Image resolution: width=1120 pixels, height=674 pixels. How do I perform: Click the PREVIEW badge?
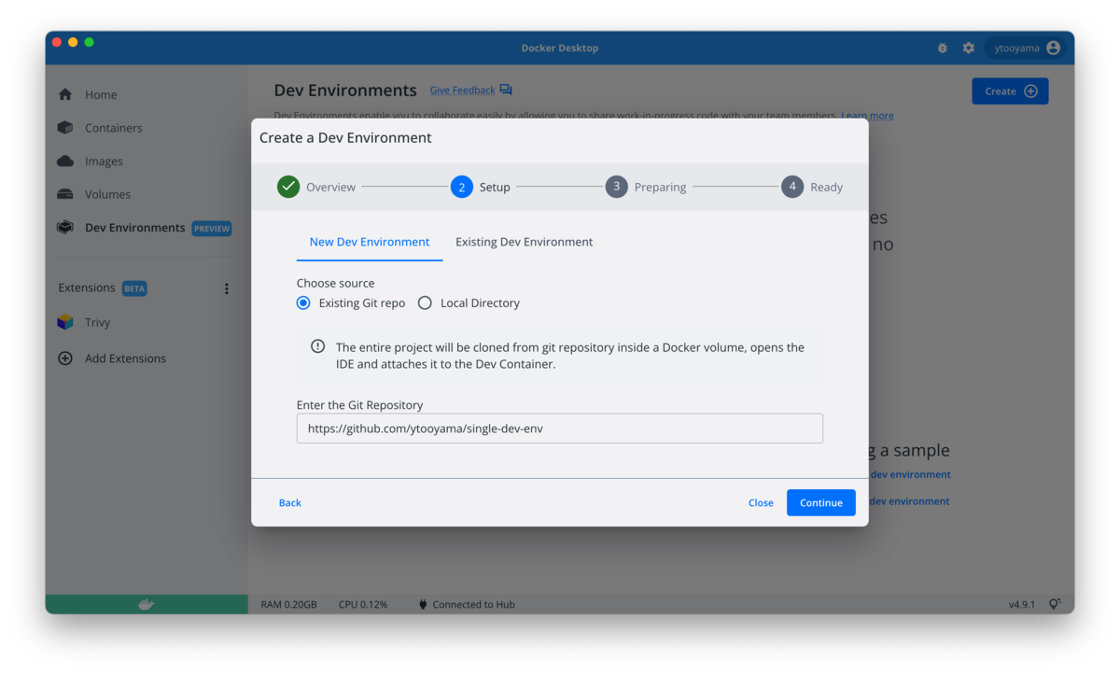click(x=212, y=228)
